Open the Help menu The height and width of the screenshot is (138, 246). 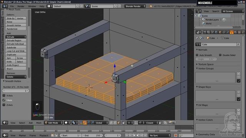pos(42,6)
